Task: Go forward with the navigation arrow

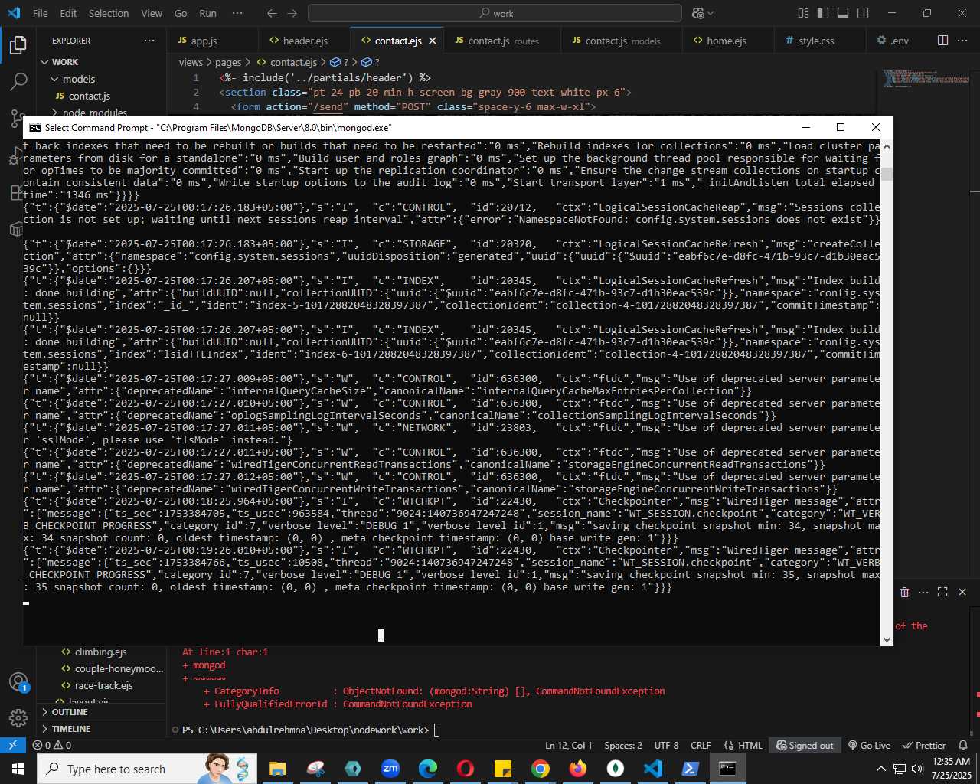Action: tap(292, 13)
